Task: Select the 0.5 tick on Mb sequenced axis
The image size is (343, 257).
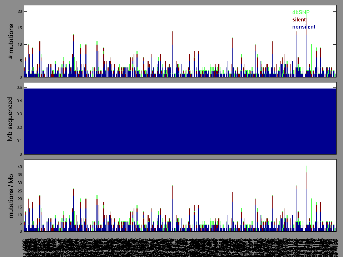Action: [19, 87]
